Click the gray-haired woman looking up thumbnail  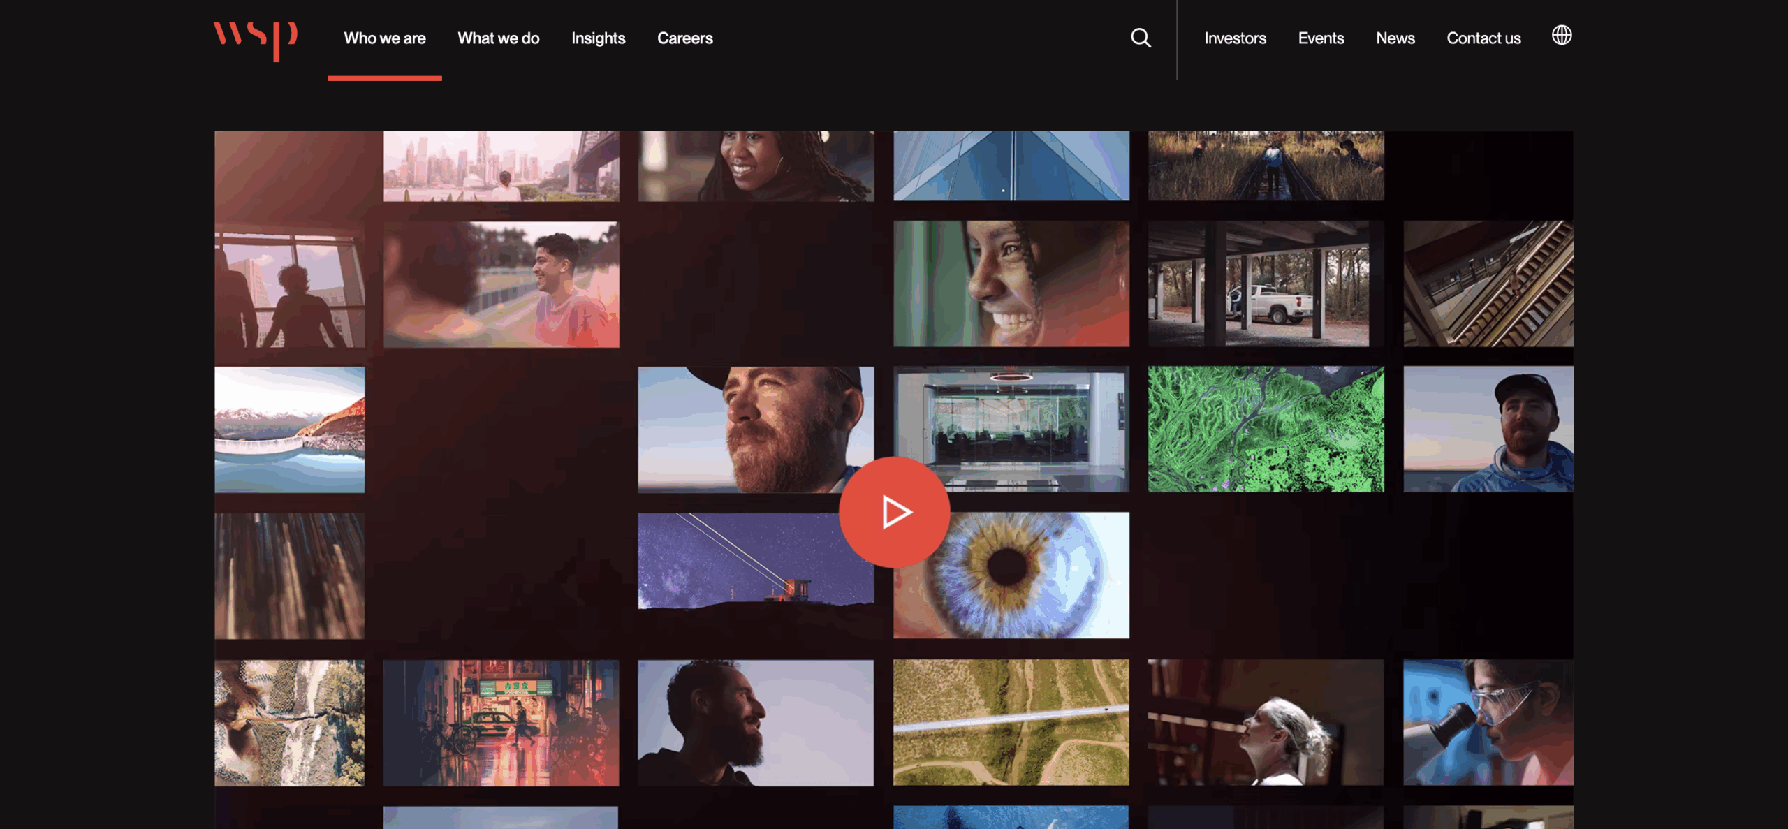pos(1266,723)
